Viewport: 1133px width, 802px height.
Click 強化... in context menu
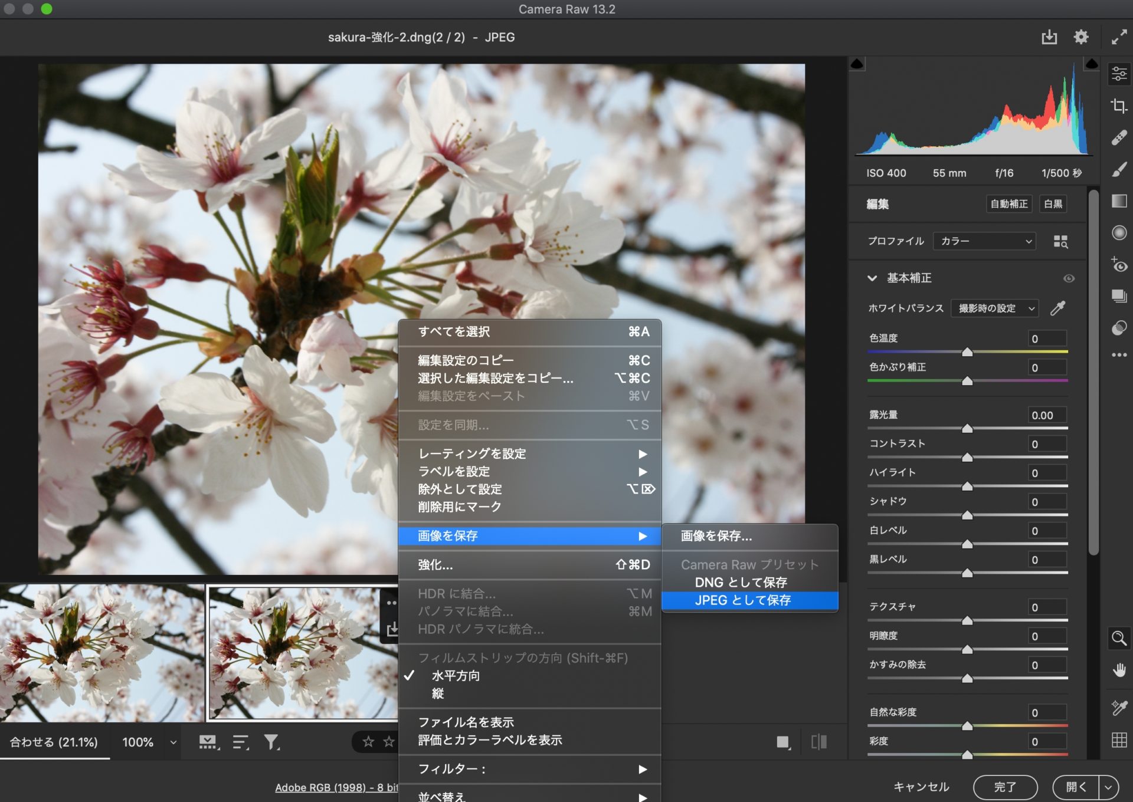coord(435,565)
